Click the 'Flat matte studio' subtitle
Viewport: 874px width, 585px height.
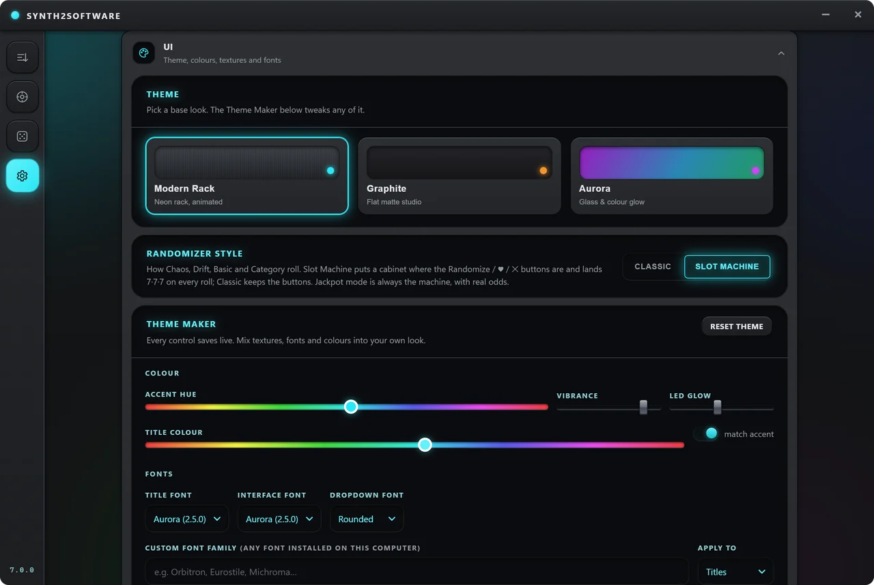pyautogui.click(x=394, y=202)
